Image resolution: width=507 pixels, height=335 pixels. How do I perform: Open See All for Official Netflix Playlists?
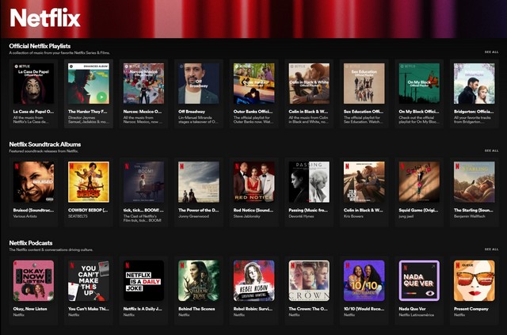point(491,52)
